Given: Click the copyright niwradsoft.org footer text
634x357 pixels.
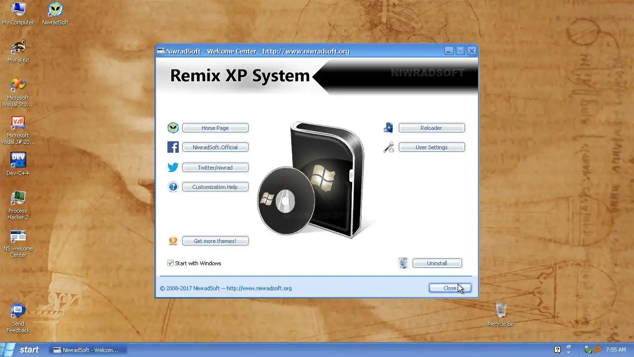Looking at the screenshot, I should [225, 288].
